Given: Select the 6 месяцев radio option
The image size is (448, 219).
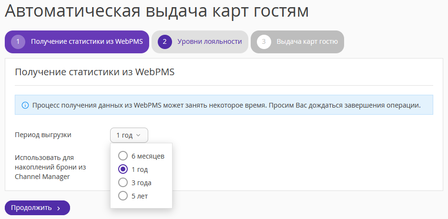Looking at the screenshot, I should point(141,156).
